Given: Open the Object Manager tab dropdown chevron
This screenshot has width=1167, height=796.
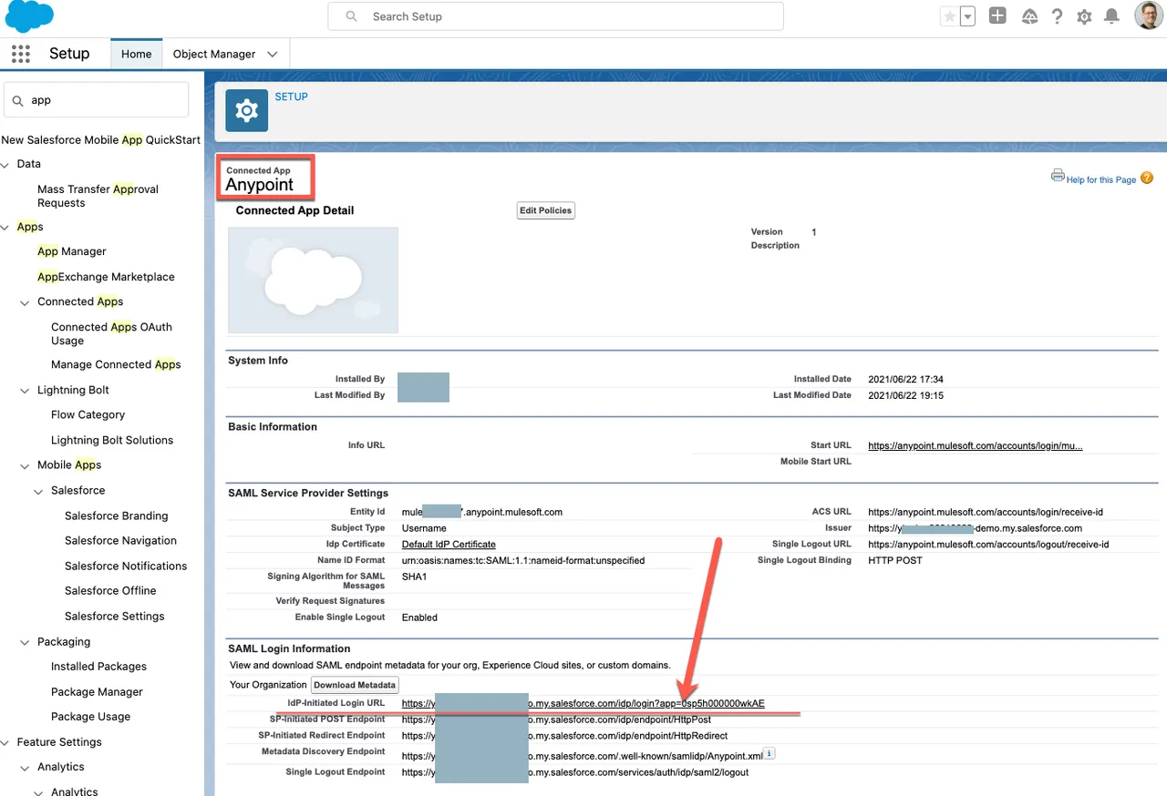Looking at the screenshot, I should (272, 54).
